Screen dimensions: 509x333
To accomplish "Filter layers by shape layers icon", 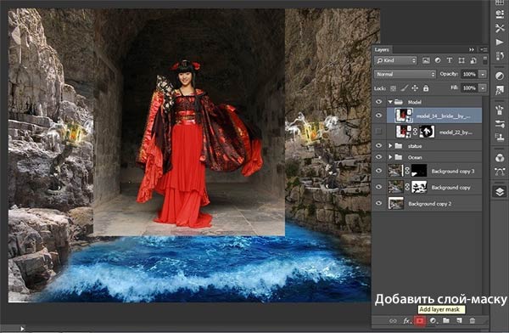I will (461, 60).
